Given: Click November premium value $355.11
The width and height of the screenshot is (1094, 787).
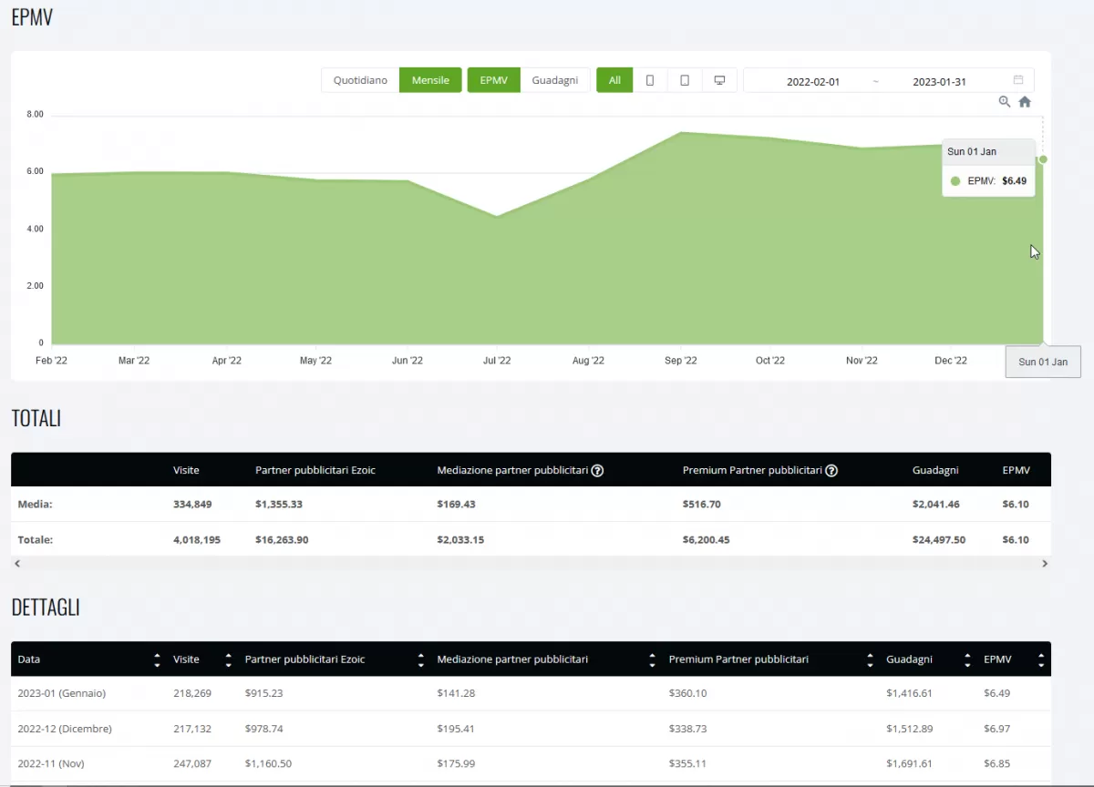Looking at the screenshot, I should pos(688,763).
